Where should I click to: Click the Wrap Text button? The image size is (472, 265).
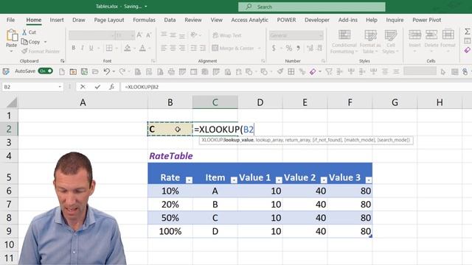(x=227, y=35)
